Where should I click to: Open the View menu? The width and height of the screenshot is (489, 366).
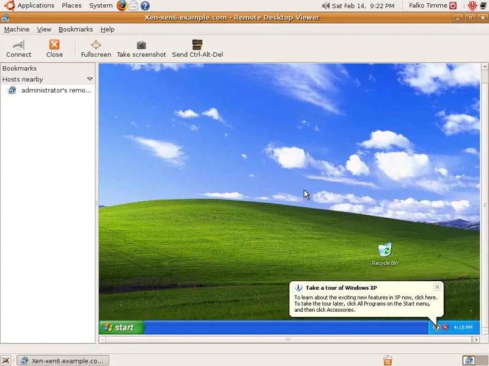pyautogui.click(x=44, y=29)
